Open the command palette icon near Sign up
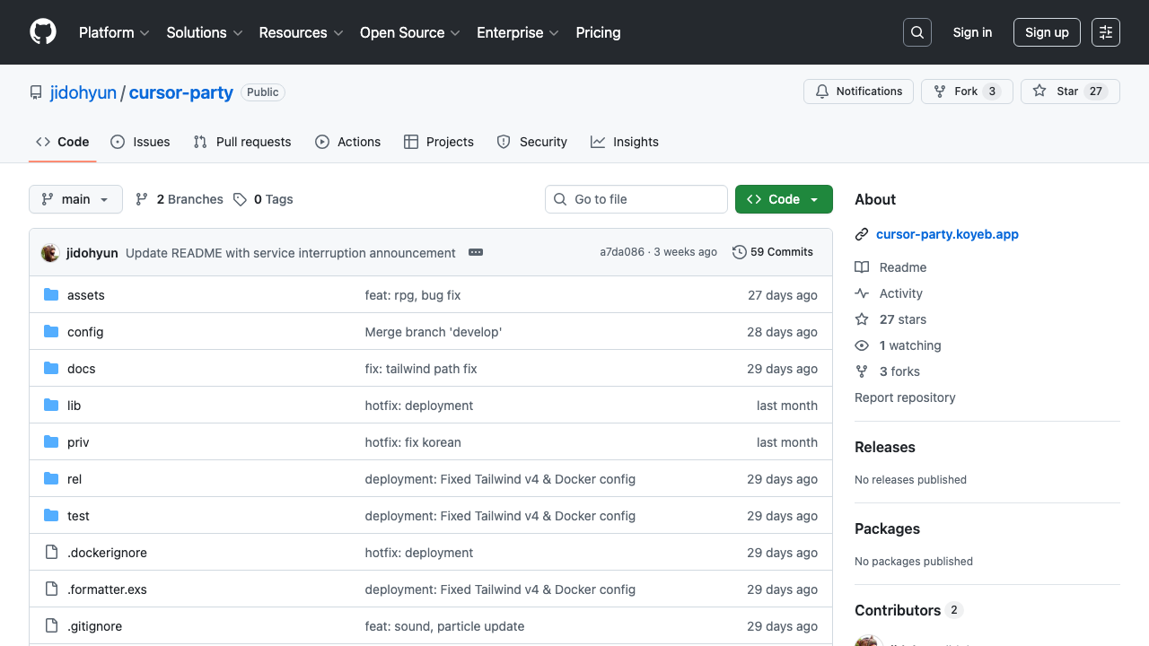Image resolution: width=1149 pixels, height=646 pixels. pos(1105,31)
